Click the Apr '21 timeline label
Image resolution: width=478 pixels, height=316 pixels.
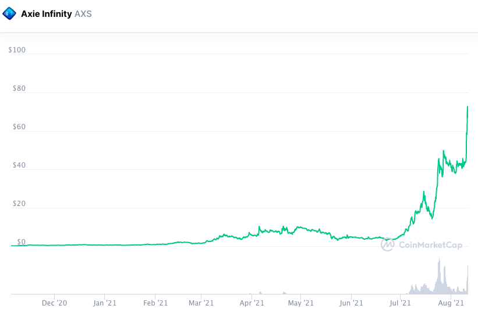pyautogui.click(x=252, y=303)
